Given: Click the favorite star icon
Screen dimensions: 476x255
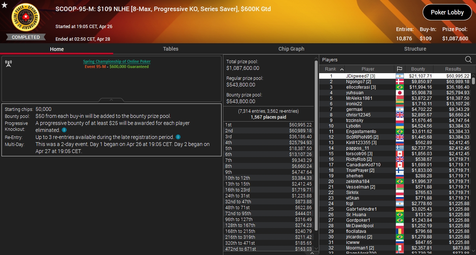Looking at the screenshot, I should pos(4,5).
